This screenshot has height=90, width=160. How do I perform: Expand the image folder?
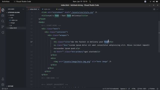(x=12, y=23)
